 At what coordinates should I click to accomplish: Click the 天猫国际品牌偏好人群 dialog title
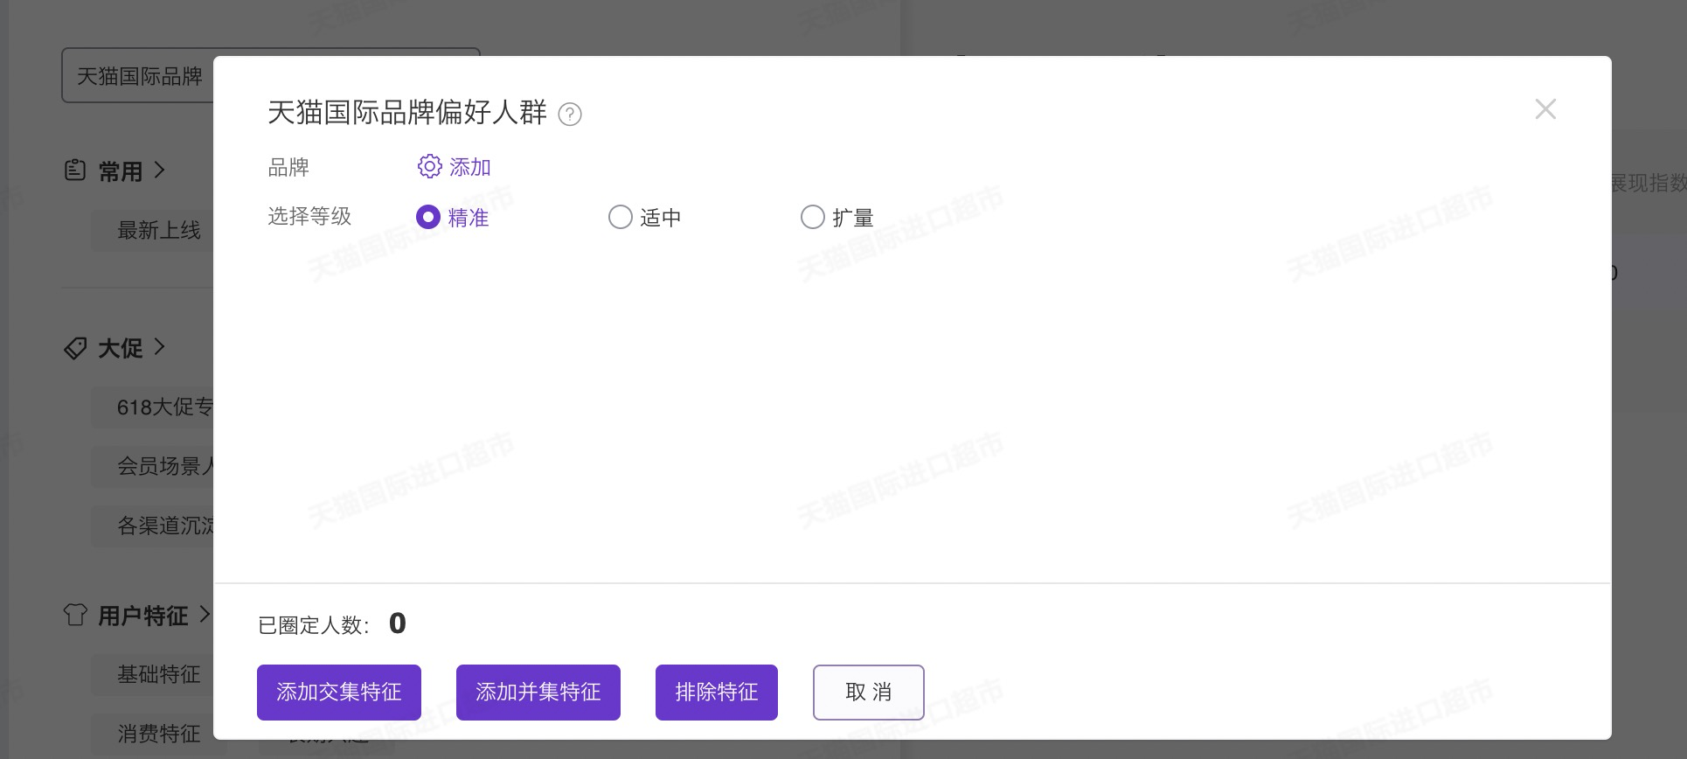click(x=406, y=113)
